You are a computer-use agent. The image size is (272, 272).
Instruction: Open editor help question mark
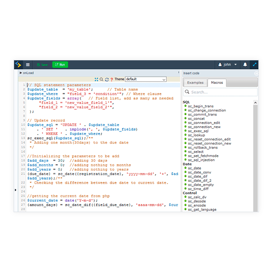click(x=112, y=79)
